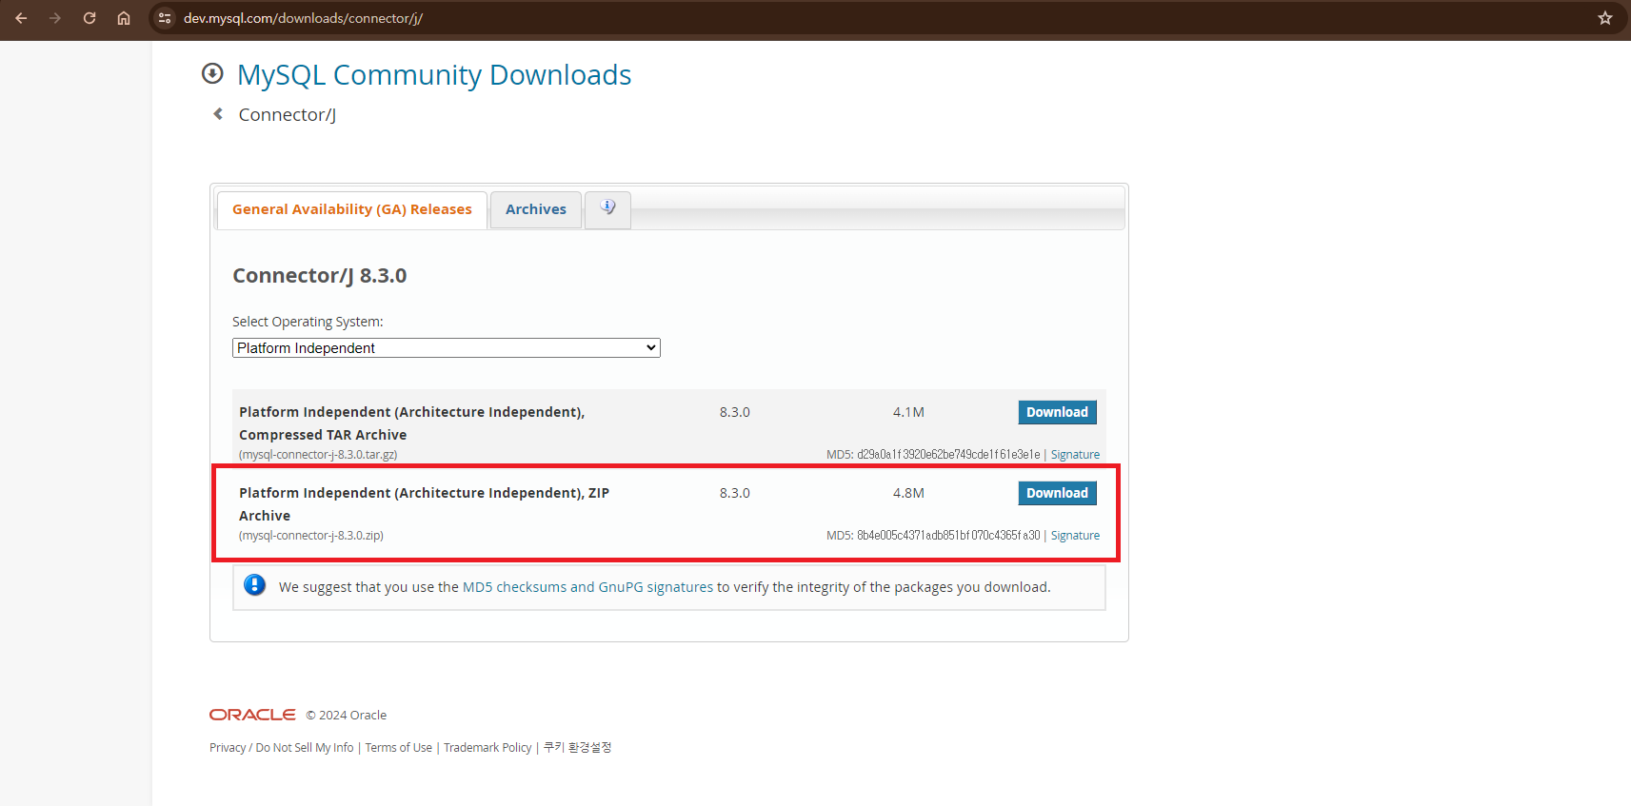Click 8.3.0 version in TAR Archive row
Screen dimensions: 1631x806
[735, 412]
